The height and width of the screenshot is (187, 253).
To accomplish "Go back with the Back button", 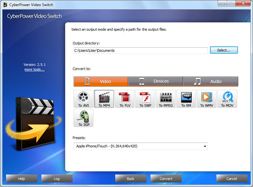I will 131,179.
